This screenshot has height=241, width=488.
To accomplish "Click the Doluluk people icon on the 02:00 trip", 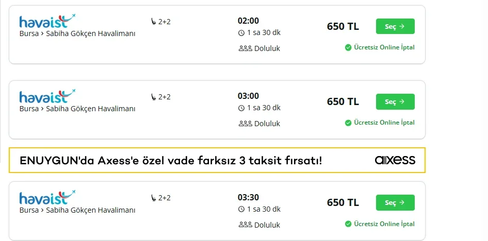I will point(245,48).
